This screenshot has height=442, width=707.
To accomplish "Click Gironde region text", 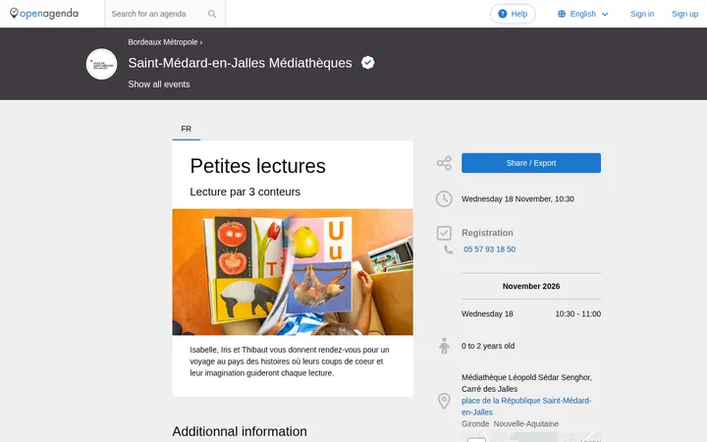I will tap(475, 424).
